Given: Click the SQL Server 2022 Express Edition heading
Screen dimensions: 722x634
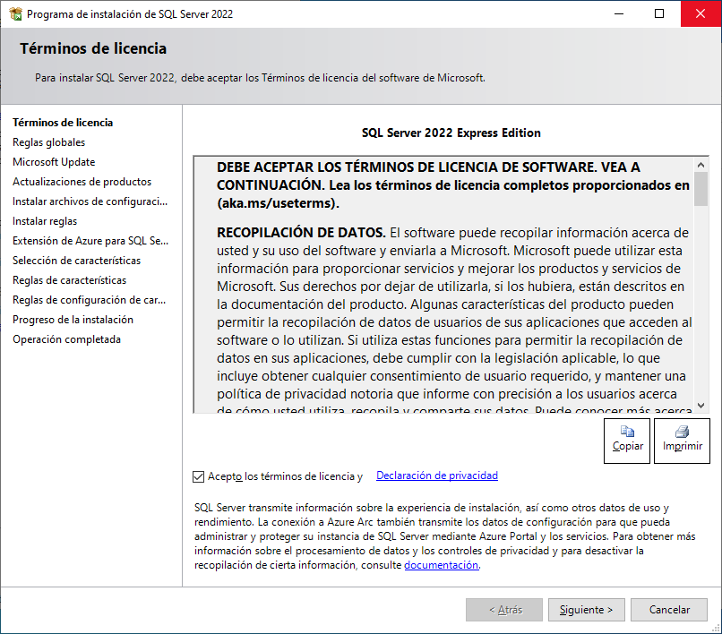Looking at the screenshot, I should pos(451,133).
